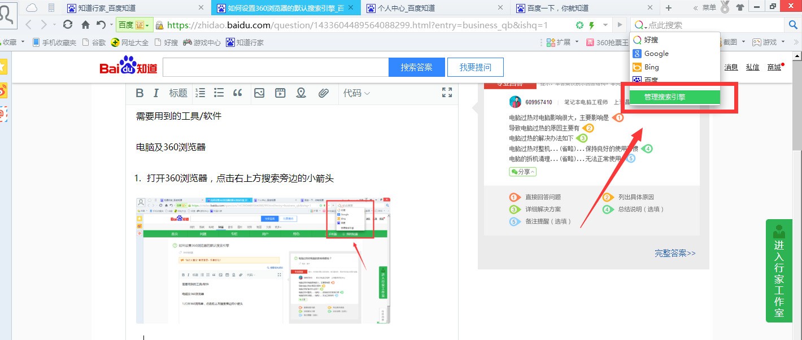Attach a file with the paperclip icon
Image resolution: width=802 pixels, height=340 pixels.
click(324, 93)
